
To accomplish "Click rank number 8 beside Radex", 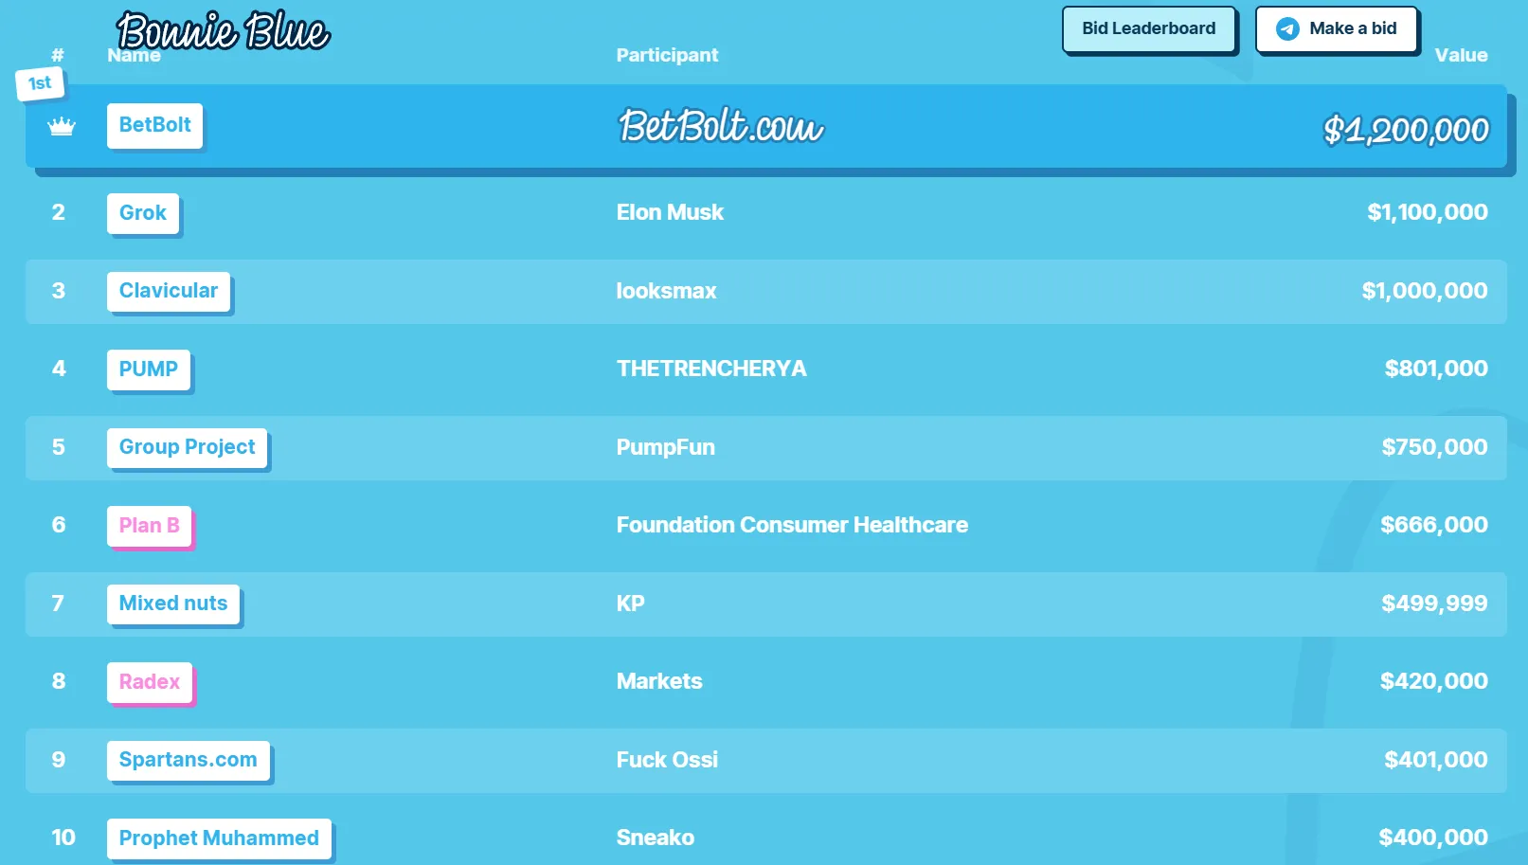I will 59,681.
